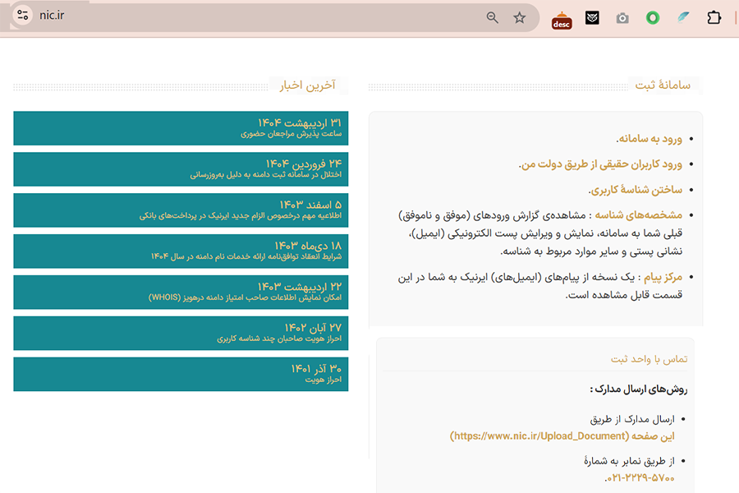Open the ۳۰ آذر ۱۴۰۱ احراز هویت news
Image resolution: width=739 pixels, height=493 pixels.
coord(181,374)
